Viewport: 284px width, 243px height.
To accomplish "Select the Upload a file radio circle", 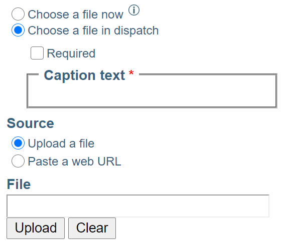I will (18, 143).
